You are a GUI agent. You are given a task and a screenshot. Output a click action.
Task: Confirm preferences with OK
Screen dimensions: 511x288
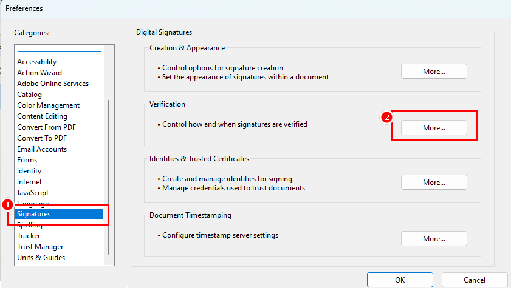(400, 280)
